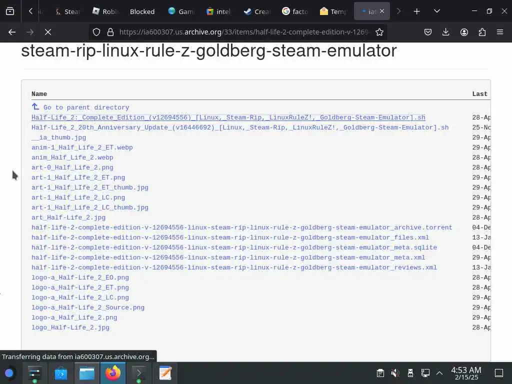Open the Firefox account menu

(x=464, y=32)
